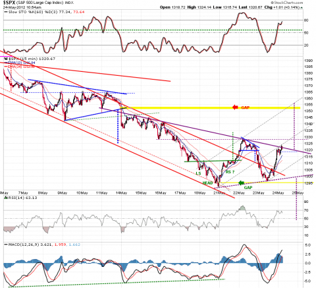Open the StockCharts.com copyright link
Viewport: 316px width, 288px height.
coord(287,3)
